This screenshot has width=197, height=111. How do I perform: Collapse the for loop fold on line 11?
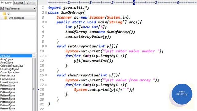pyautogui.click(x=46, y=56)
